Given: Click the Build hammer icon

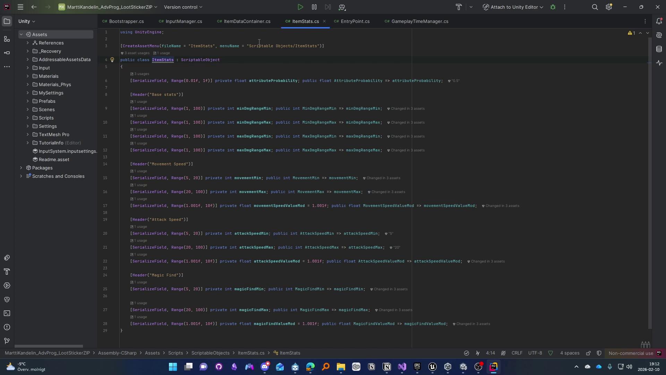Looking at the screenshot, I should click(x=459, y=7).
